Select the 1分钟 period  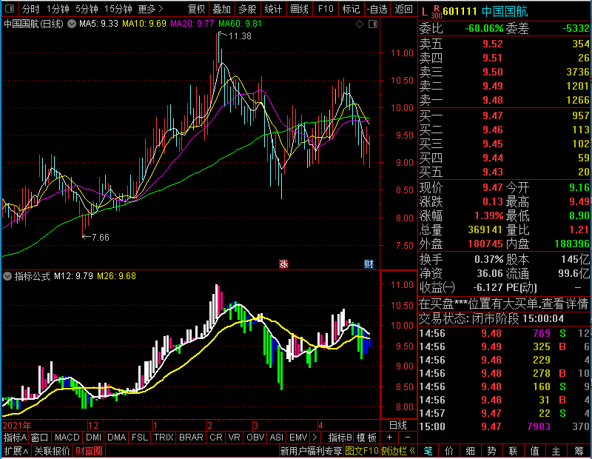click(58, 9)
